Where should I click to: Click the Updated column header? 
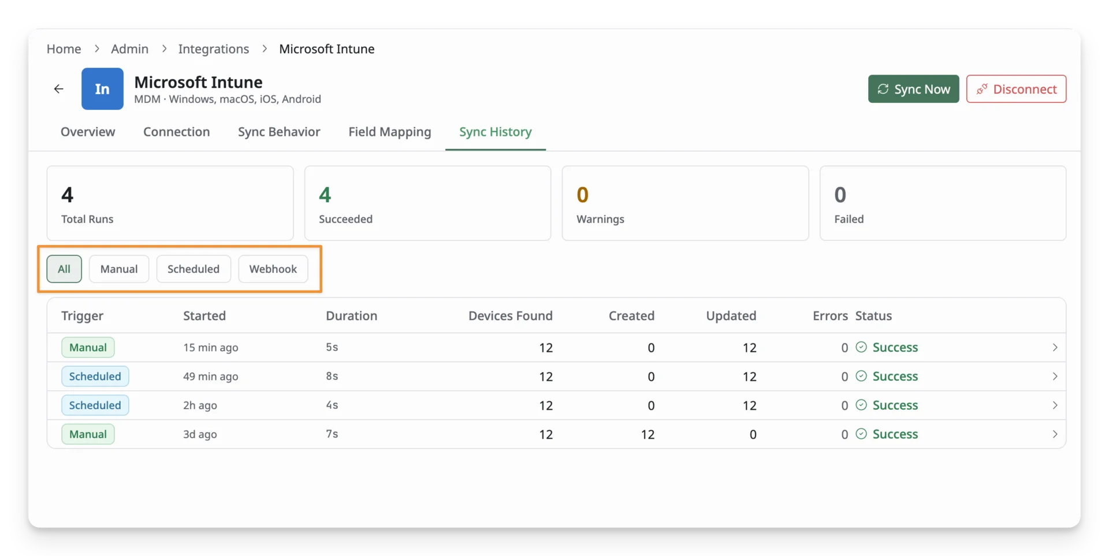point(731,316)
